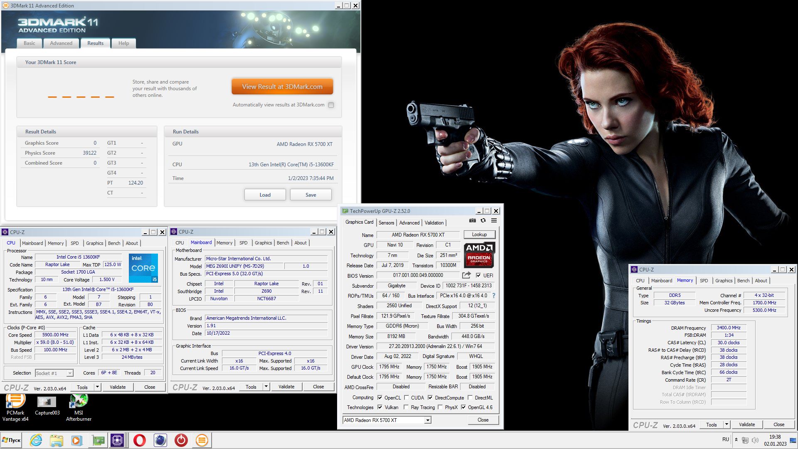This screenshot has width=798, height=449.
Task: Switch to 3DMark Advanced tab
Action: coord(61,43)
